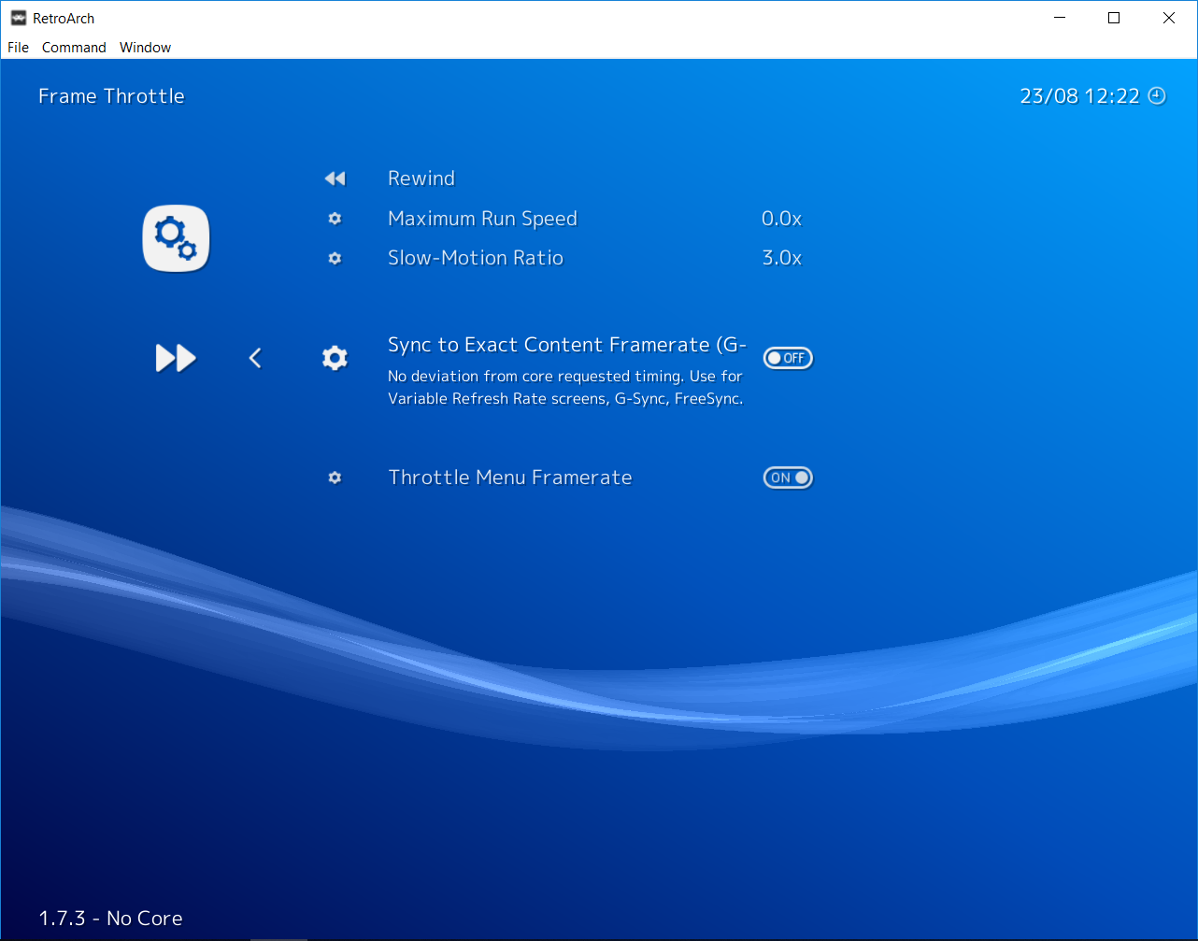Open the File menu
1198x941 pixels.
pos(17,47)
